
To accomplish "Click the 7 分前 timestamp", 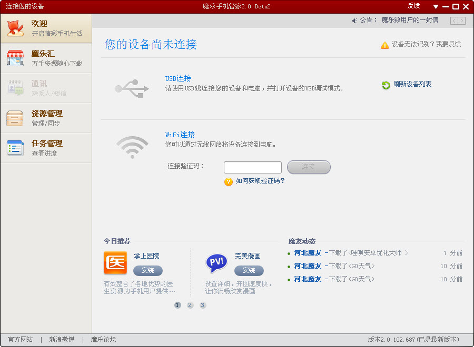I will click(453, 253).
